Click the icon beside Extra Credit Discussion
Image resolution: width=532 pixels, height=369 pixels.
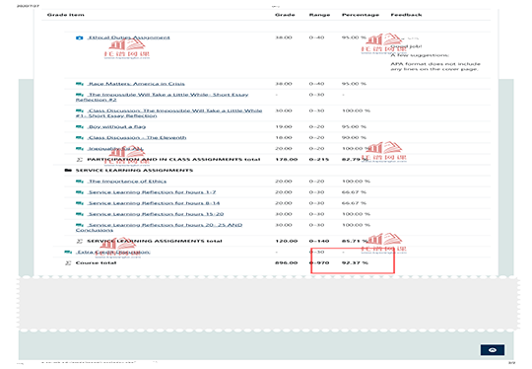tap(68, 252)
